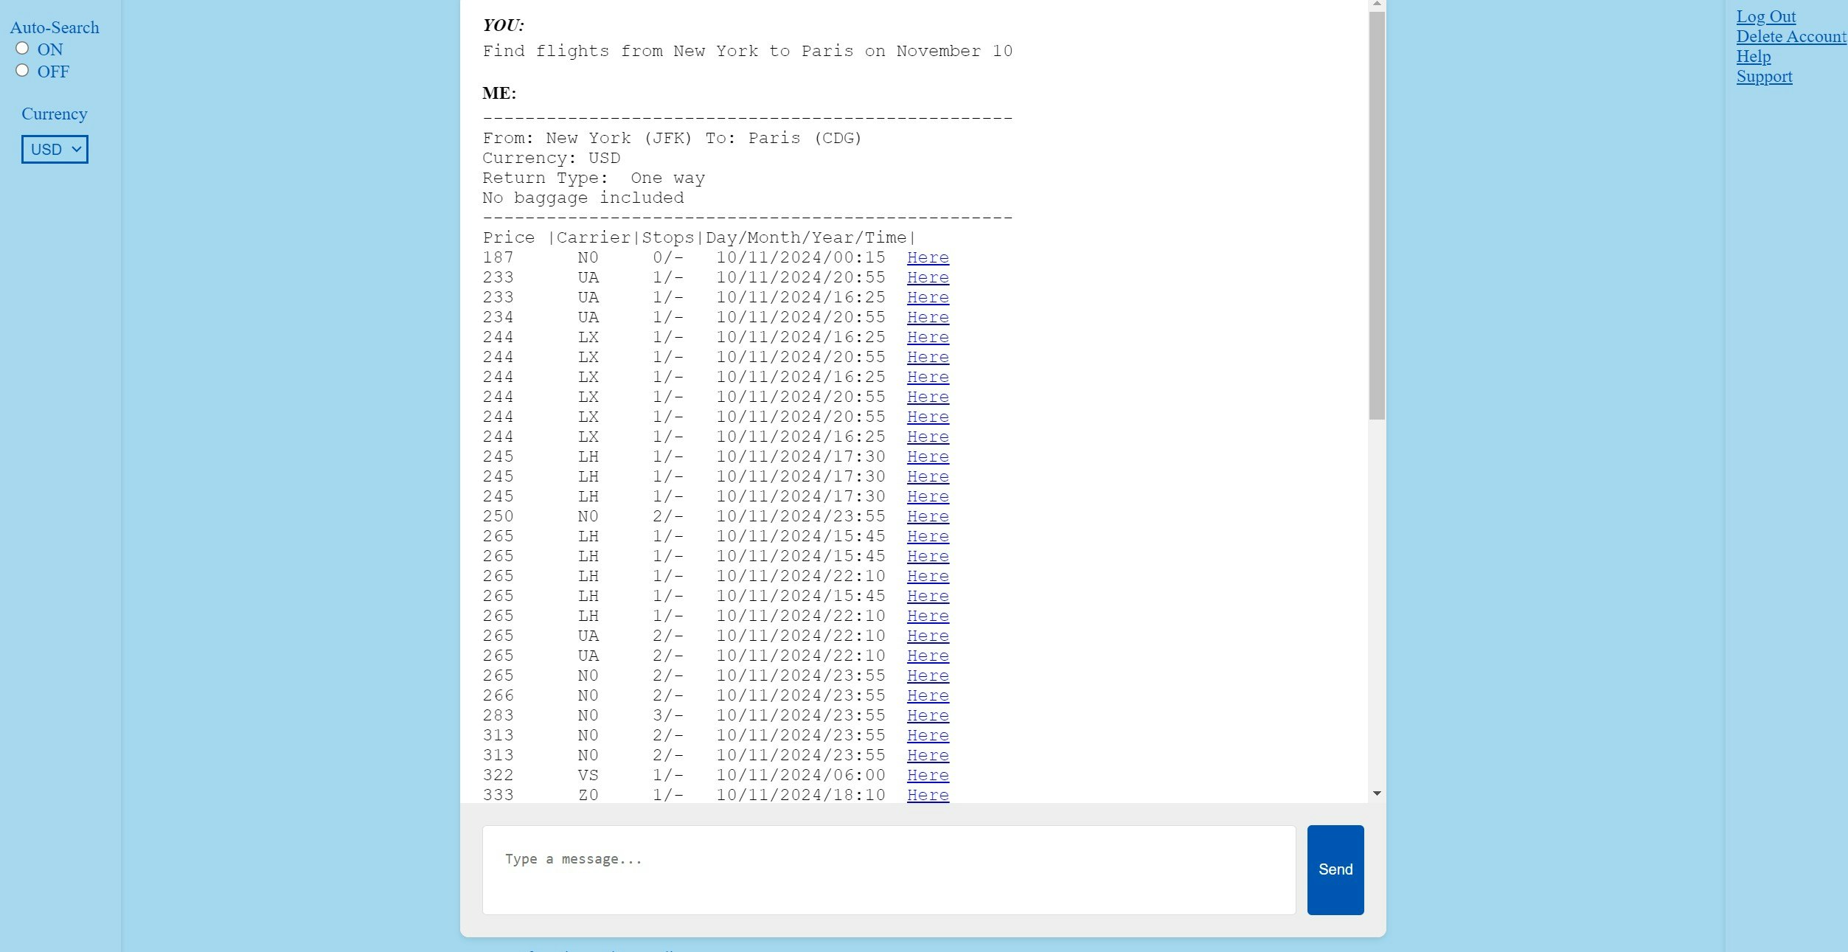This screenshot has width=1848, height=952.
Task: Click the Log Out link
Action: (x=1765, y=16)
